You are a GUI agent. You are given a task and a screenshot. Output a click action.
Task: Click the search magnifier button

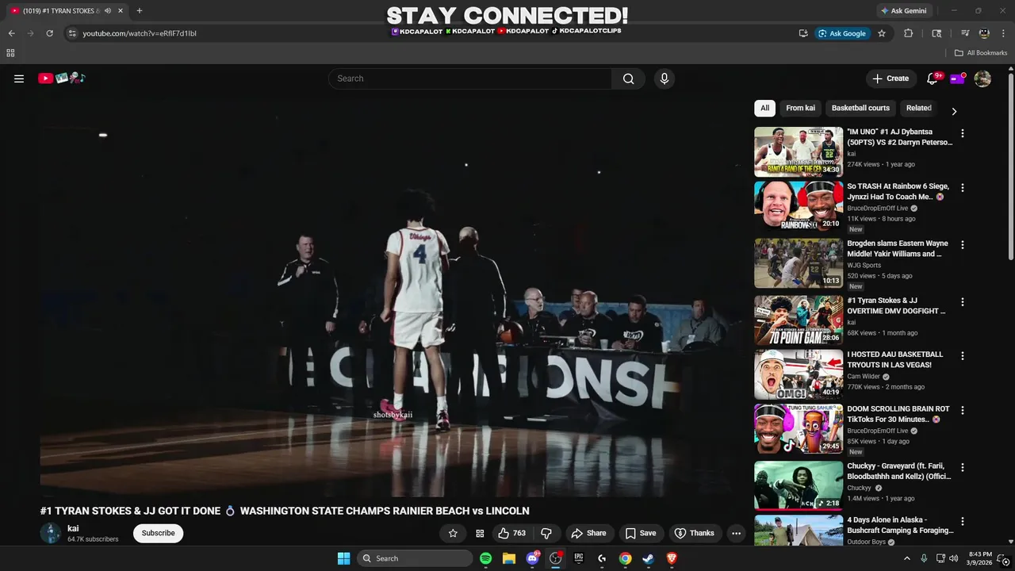pos(628,79)
